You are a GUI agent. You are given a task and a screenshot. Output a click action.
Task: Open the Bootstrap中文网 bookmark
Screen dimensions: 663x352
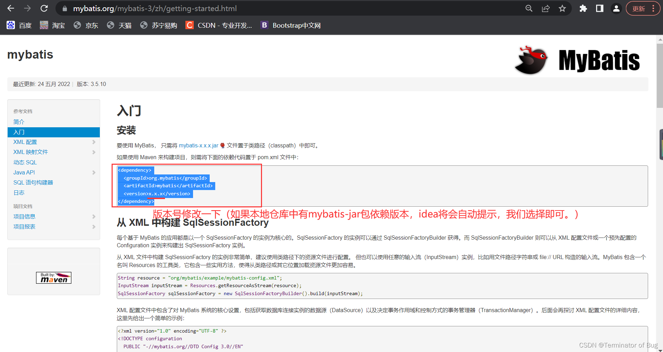point(290,25)
